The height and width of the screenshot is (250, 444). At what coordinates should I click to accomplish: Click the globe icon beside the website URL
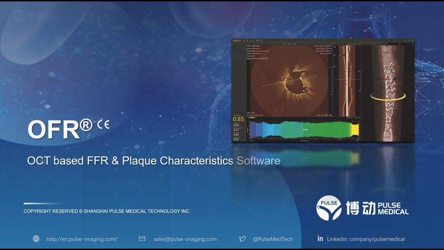pos(36,239)
